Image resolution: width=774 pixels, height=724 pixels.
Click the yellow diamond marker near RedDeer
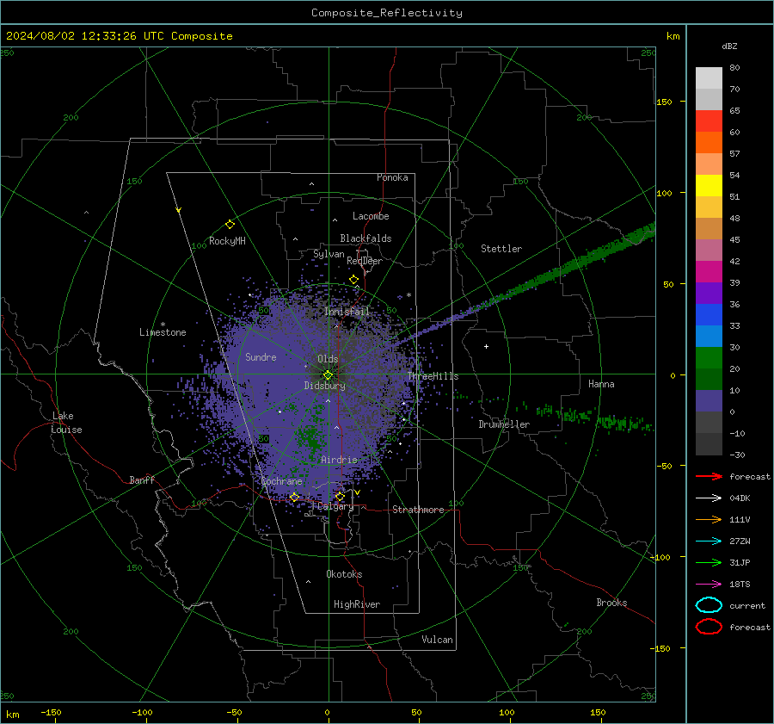(353, 280)
